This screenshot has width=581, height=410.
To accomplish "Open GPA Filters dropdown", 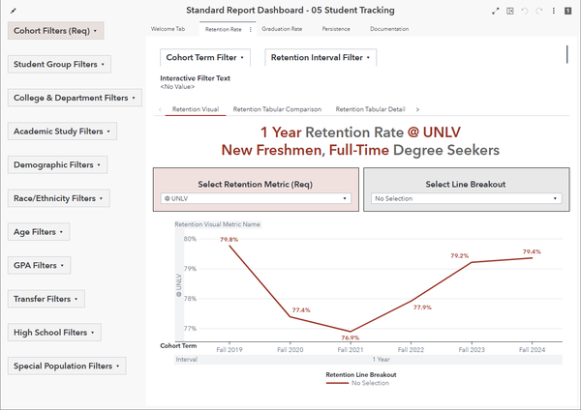I will click(39, 265).
